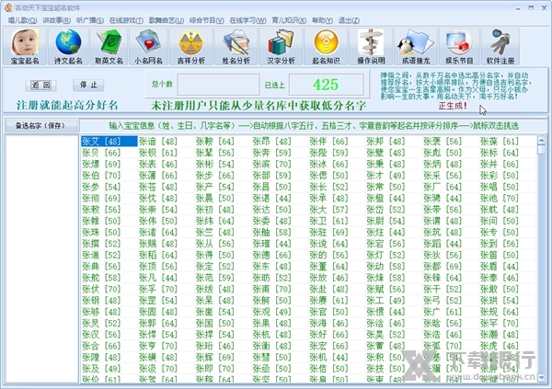Open the 综合节目 menu
This screenshot has width=552, height=389.
coord(207,20)
